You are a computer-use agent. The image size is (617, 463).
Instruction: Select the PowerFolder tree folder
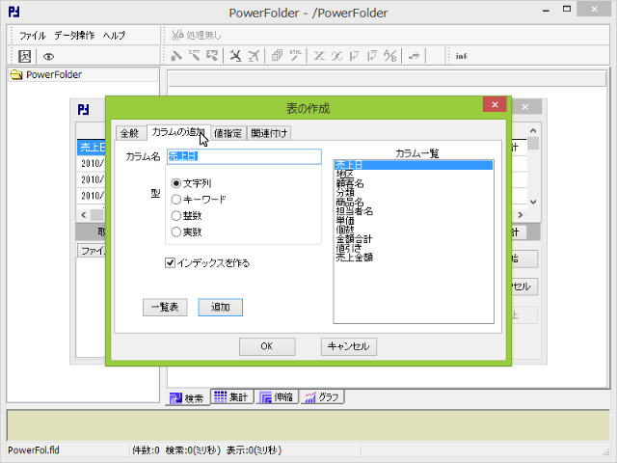[54, 75]
